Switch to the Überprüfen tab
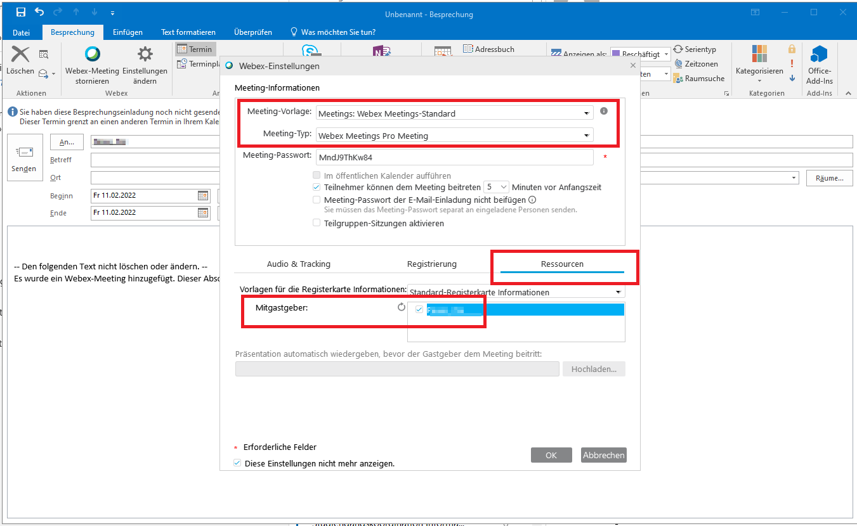This screenshot has width=857, height=526. pos(253,32)
